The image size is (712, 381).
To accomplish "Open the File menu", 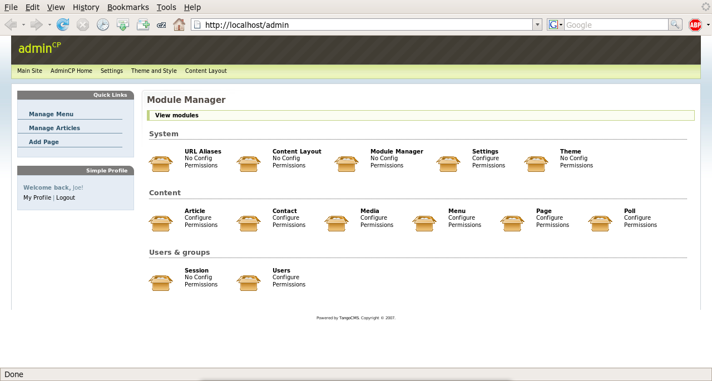I will 11,7.
